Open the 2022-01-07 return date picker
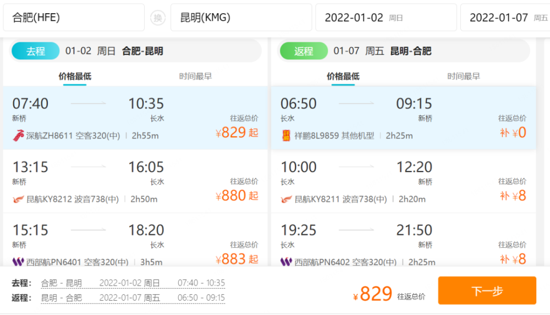 click(505, 18)
